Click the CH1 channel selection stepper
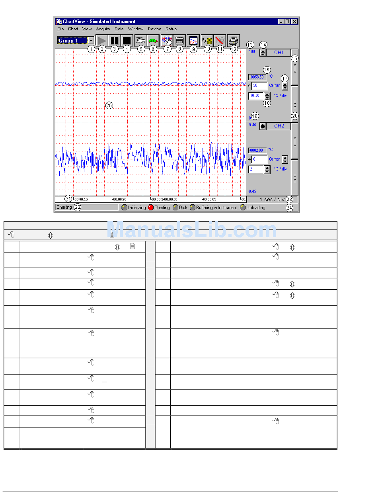The height and width of the screenshot is (502, 378). click(x=263, y=53)
